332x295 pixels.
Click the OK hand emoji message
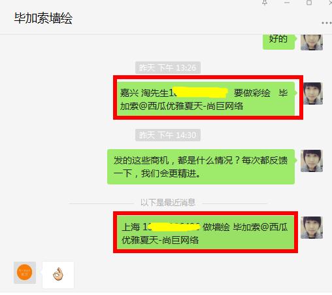pos(58,275)
